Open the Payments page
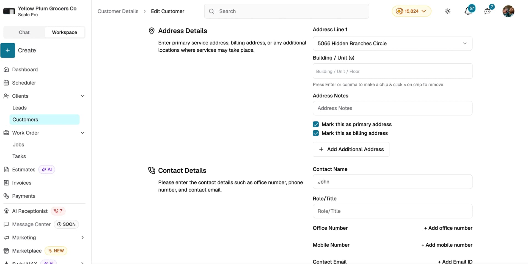The width and height of the screenshot is (528, 264). [x=24, y=196]
